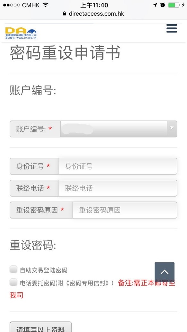Check the 电话委托密码 checkbox
Image resolution: width=187 pixels, height=332 pixels.
[13, 282]
